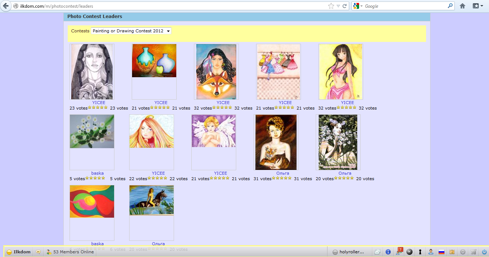Open the orange-haired girl drawing thumbnail
Screen dimensions: 489x257
[x=152, y=131]
